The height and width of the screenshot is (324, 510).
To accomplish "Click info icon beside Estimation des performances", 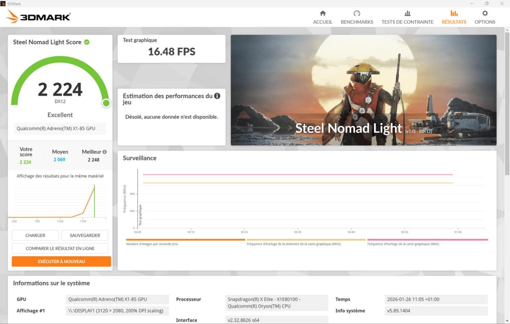I will tap(217, 96).
